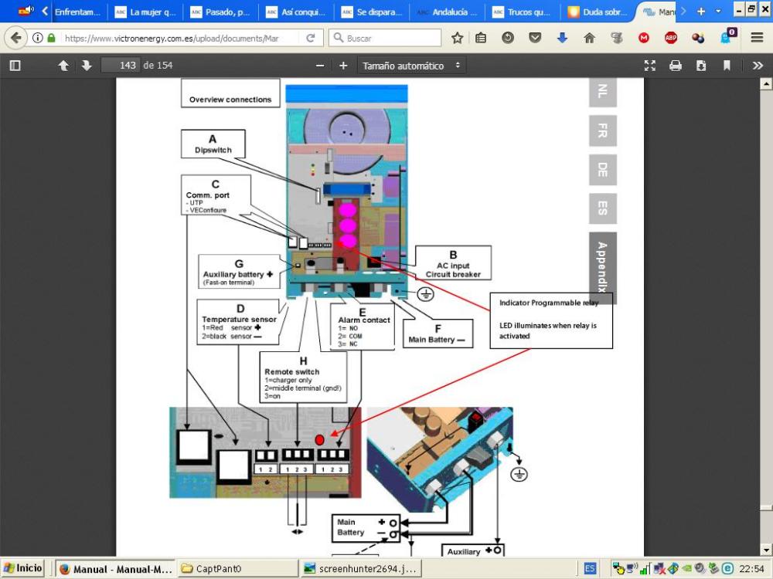This screenshot has height=579, width=773.
Task: Switch to the Así conqui... tab
Action: [x=296, y=12]
